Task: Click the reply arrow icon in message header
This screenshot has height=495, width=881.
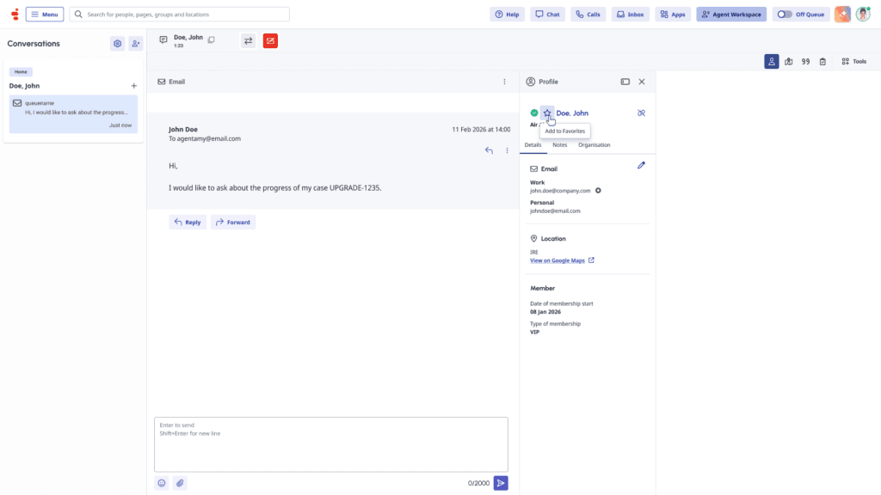Action: [x=489, y=150]
